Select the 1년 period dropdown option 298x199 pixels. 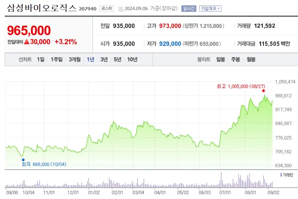(x=90, y=59)
